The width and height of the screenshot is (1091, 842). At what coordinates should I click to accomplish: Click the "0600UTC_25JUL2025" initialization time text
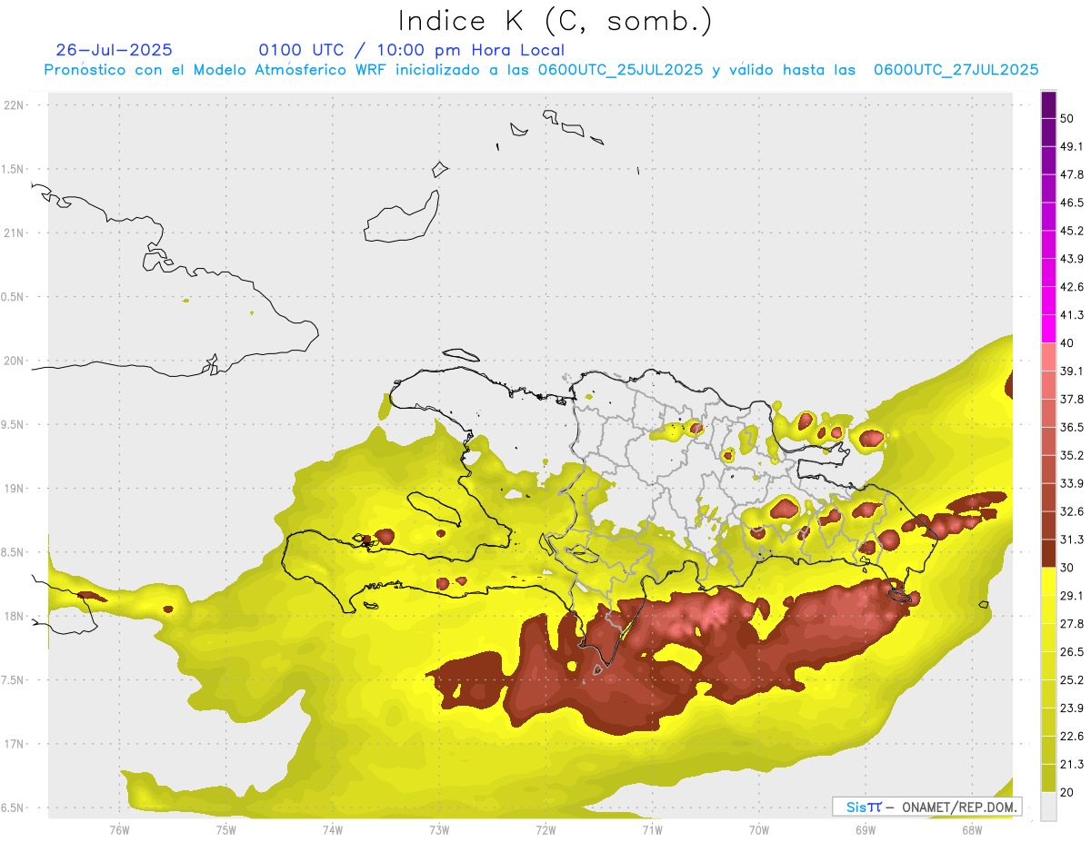click(x=621, y=69)
